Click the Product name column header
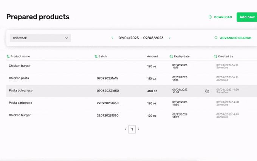The image size is (257, 161). [20, 56]
